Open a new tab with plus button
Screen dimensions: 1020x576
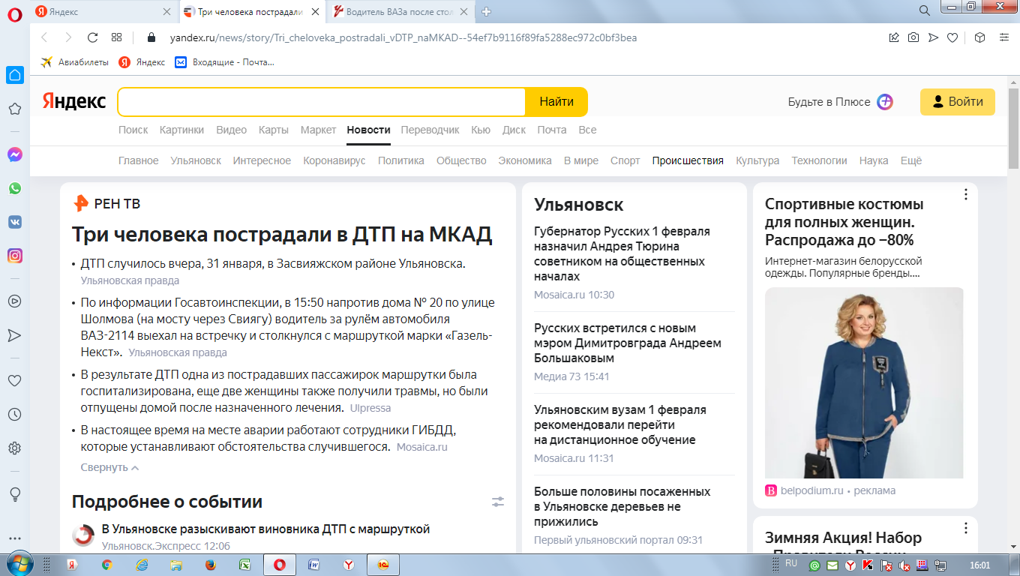point(487,11)
